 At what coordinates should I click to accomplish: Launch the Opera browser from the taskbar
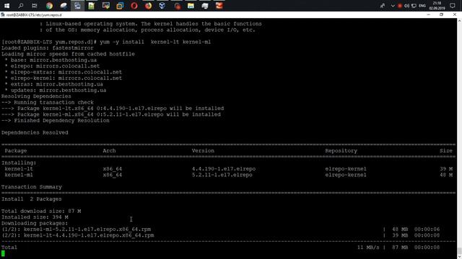(x=134, y=6)
